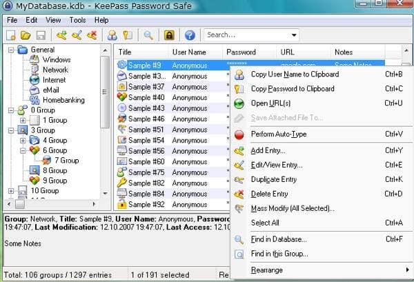The height and width of the screenshot is (282, 414).
Task: Click the Lock Workspace padlock toolbar icon
Action: 170,34
